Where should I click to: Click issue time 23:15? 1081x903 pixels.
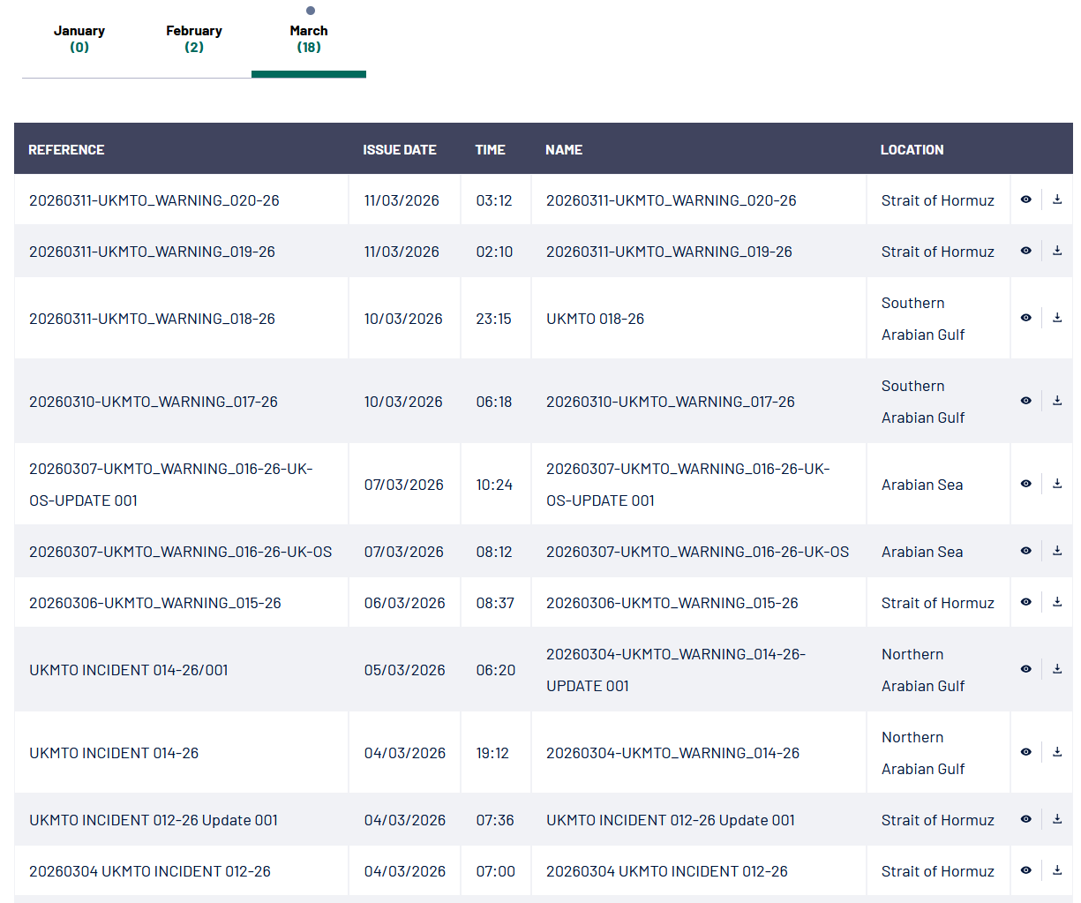(x=493, y=319)
